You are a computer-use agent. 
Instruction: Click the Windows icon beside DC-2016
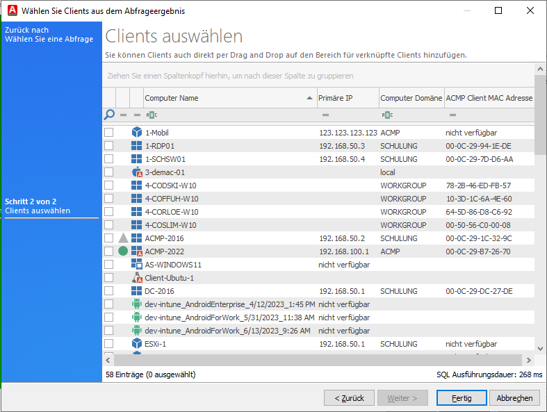(136, 291)
